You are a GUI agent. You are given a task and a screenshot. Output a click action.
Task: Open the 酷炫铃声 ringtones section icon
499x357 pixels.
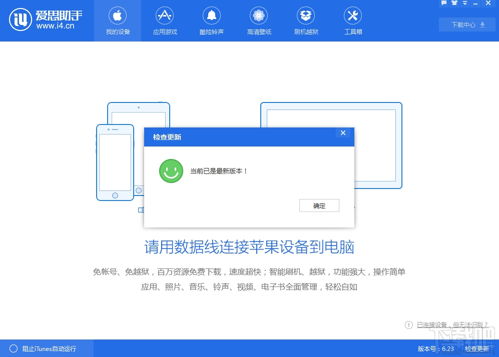click(x=212, y=16)
